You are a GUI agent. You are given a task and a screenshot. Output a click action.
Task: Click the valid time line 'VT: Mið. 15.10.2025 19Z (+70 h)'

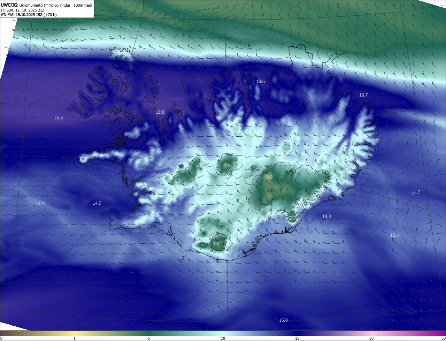[29, 15]
